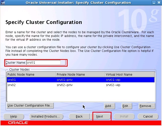Click Edit... to modify selected node
The width and height of the screenshot is (162, 126).
[x=127, y=106]
